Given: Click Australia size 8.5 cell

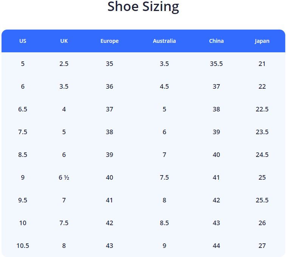Looking at the screenshot, I should (x=164, y=223).
